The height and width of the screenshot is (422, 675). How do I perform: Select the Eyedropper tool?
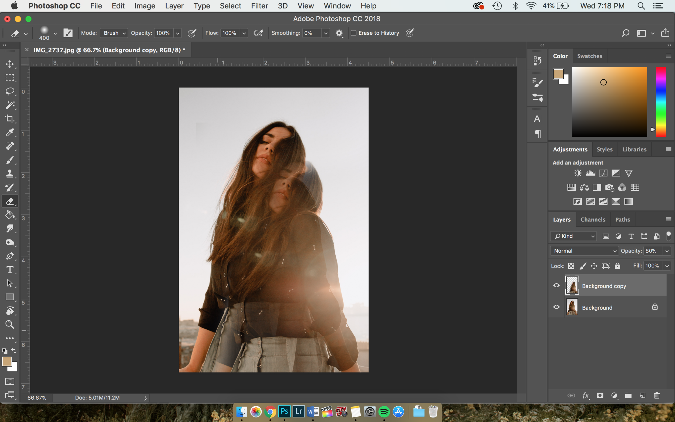tap(10, 132)
